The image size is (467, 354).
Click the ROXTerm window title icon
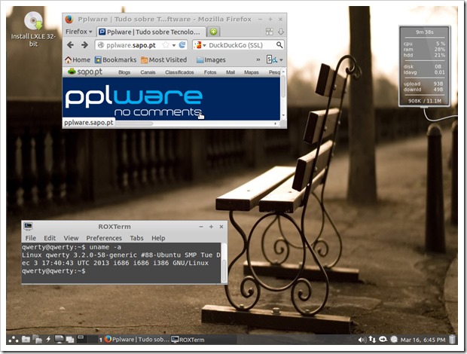pos(28,226)
